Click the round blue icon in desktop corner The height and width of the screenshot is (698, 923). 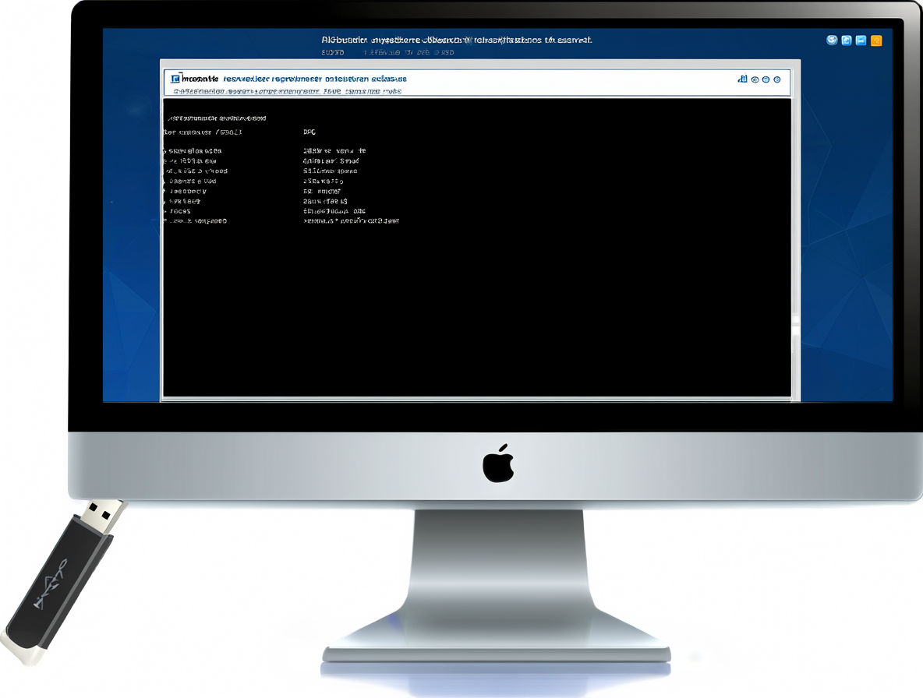tap(832, 40)
